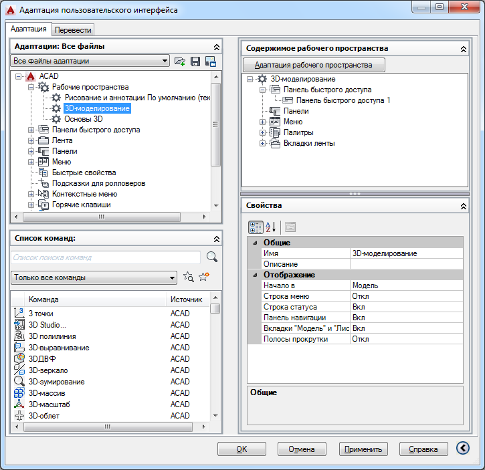The height and width of the screenshot is (470, 485).
Task: Click the property pages icon in Свойства toolbar
Action: [290, 227]
